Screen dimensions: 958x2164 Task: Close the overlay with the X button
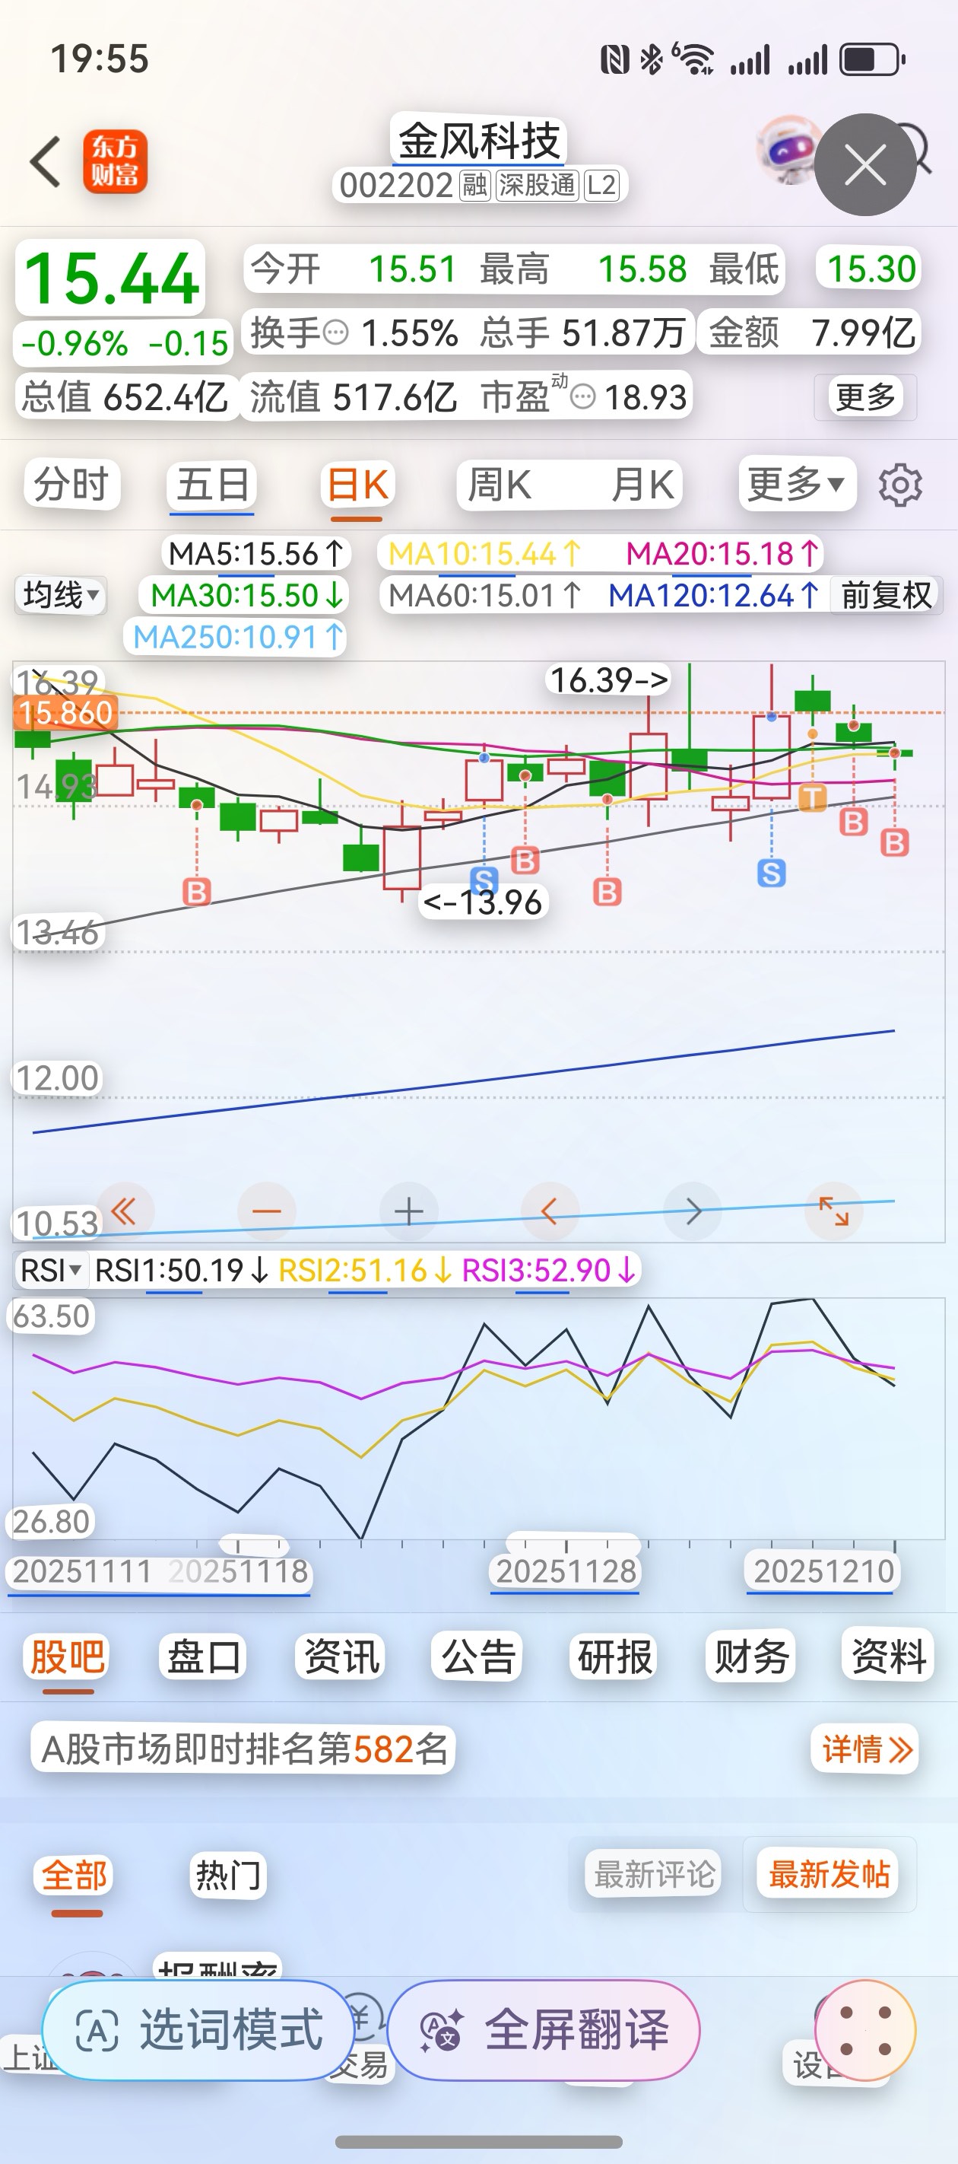point(866,164)
